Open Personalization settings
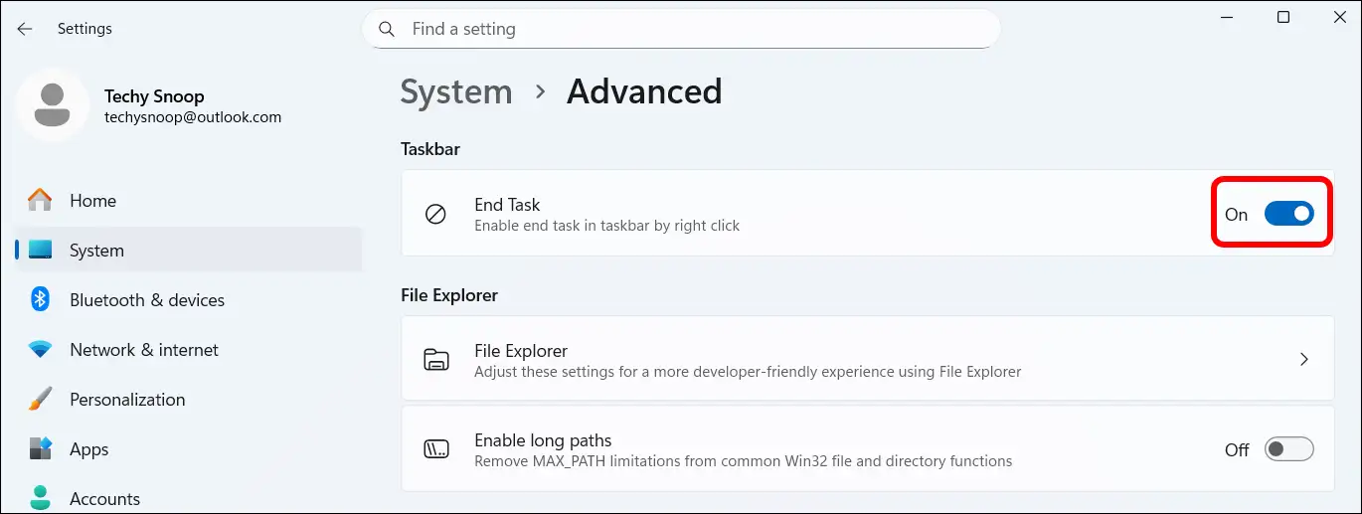The height and width of the screenshot is (514, 1362). coord(189,400)
